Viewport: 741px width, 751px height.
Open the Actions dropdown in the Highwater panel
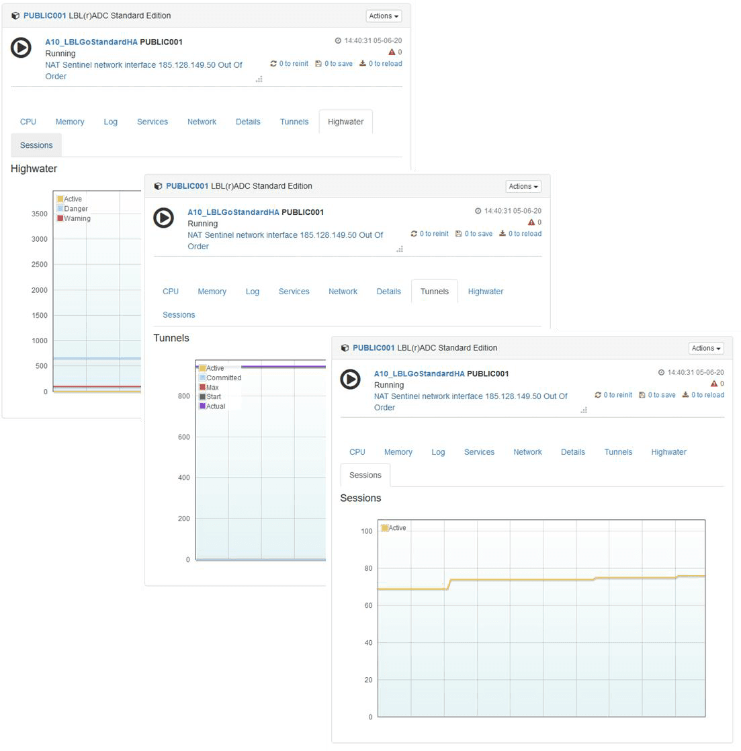tap(384, 16)
